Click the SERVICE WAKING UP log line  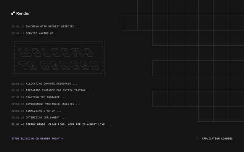[35, 33]
